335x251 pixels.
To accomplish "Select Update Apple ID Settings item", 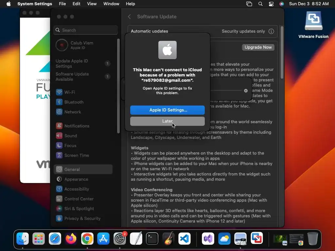I will tap(83, 64).
